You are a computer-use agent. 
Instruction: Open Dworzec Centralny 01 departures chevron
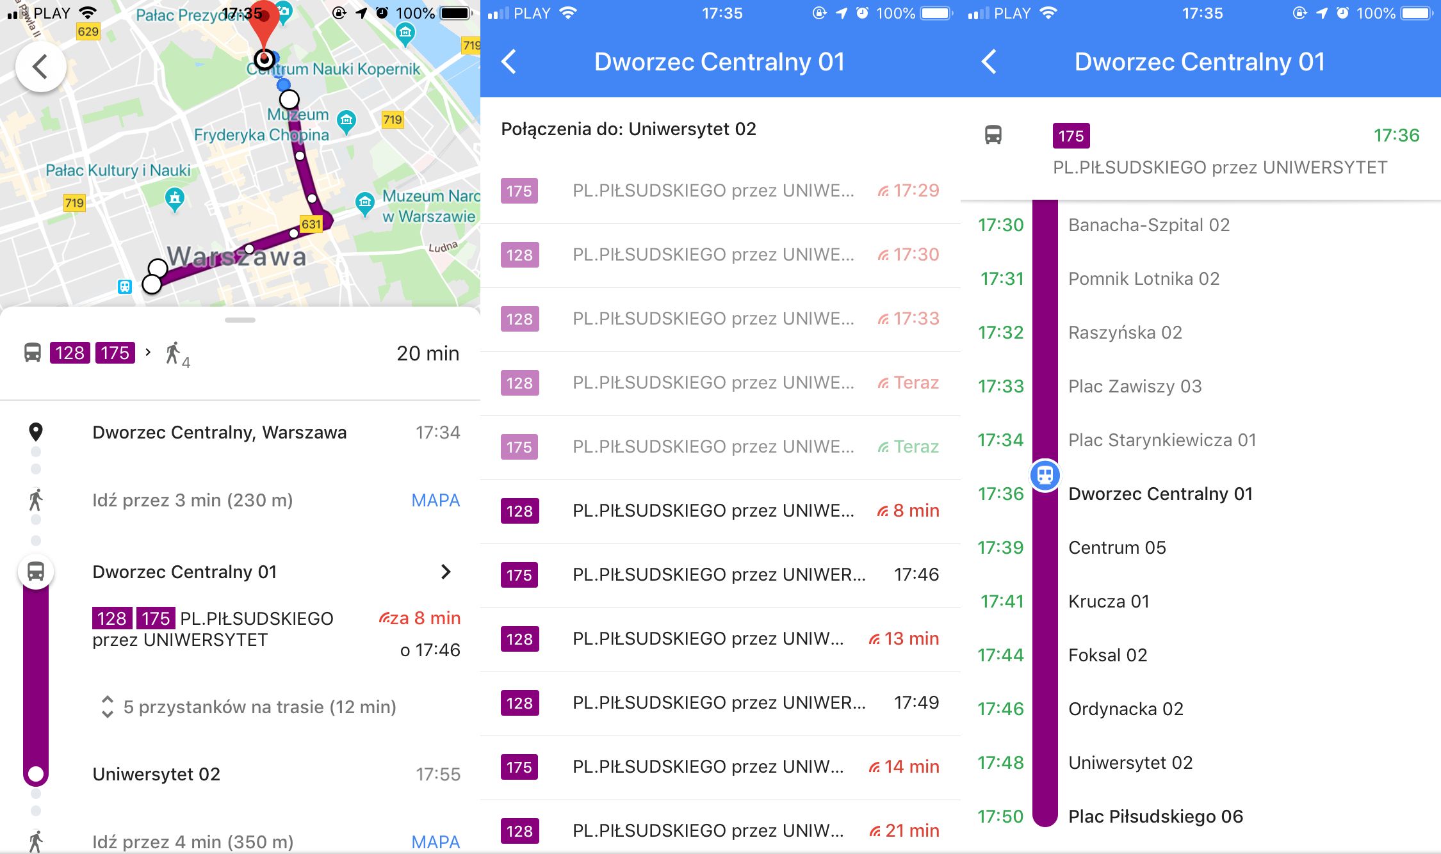coord(446,572)
